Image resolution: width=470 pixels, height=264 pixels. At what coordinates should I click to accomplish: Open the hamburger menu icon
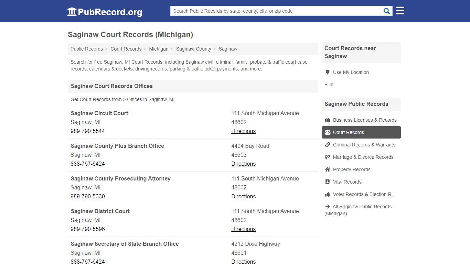coord(400,11)
